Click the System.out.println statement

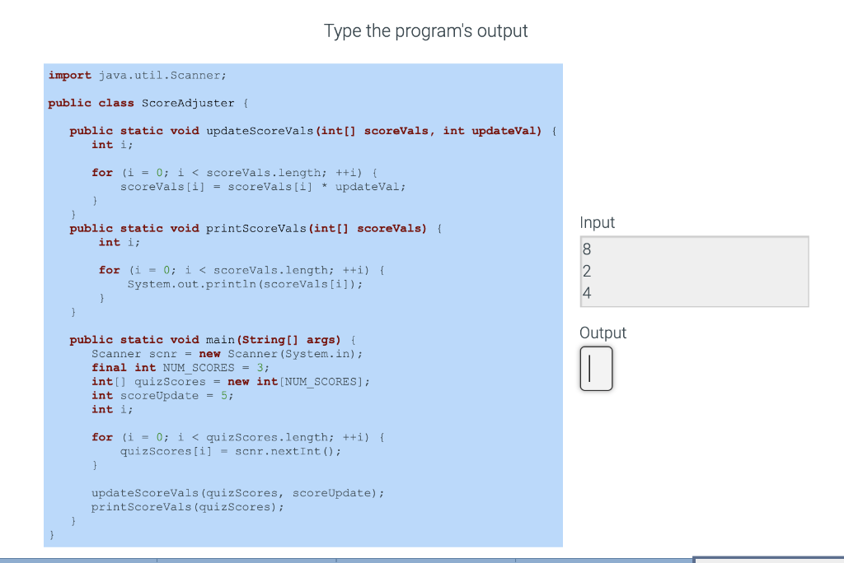[231, 283]
